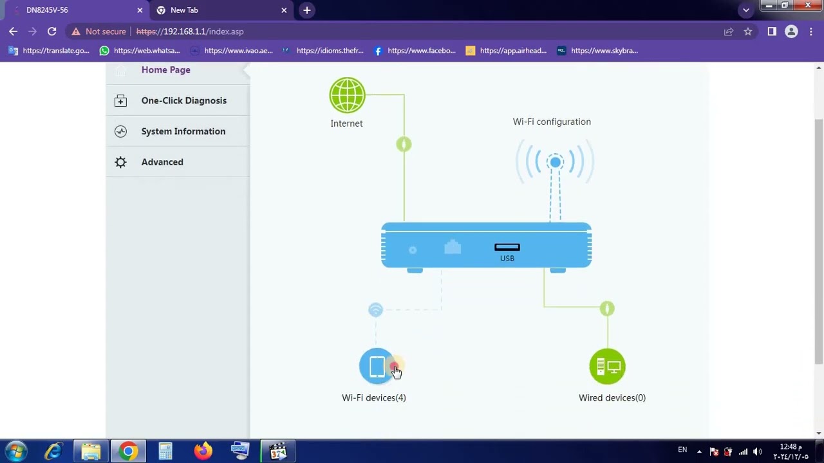Open the Windows Start button
This screenshot has height=463, width=824.
coord(15,451)
